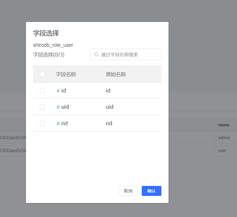This screenshot has height=217, width=237.
Task: Select the user row in the background table
Action: [x=222, y=150]
